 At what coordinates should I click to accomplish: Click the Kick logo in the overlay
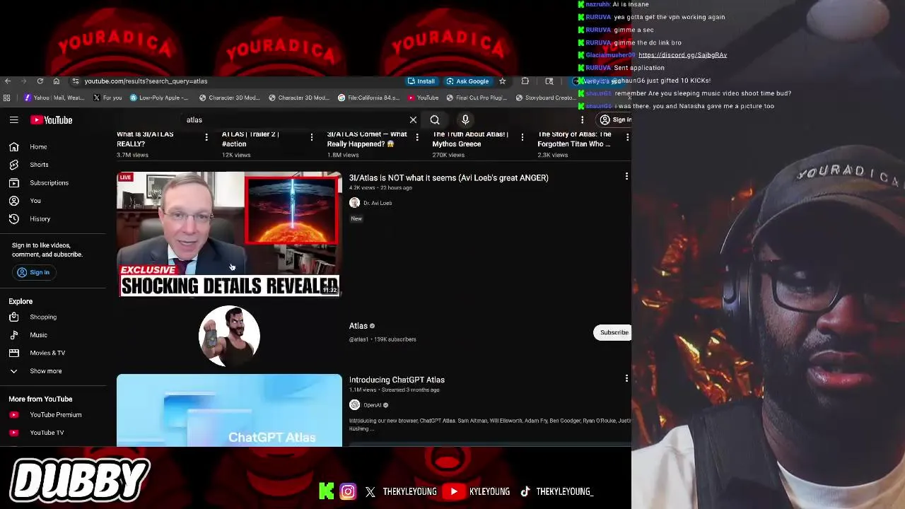tap(326, 491)
